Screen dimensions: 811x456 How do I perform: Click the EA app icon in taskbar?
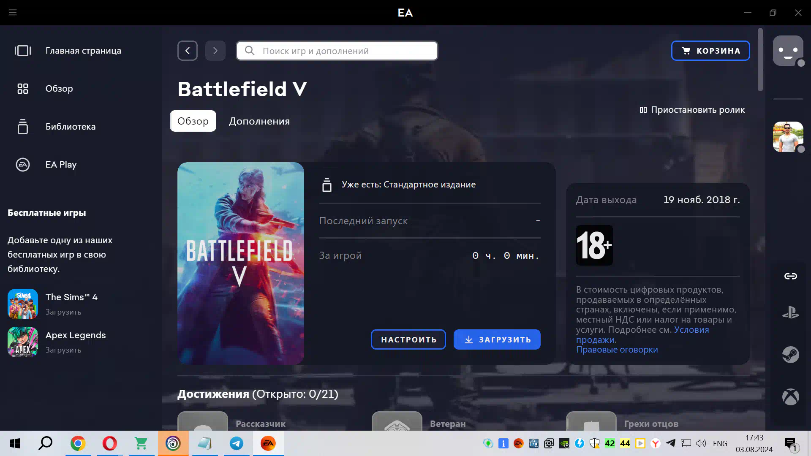[268, 443]
